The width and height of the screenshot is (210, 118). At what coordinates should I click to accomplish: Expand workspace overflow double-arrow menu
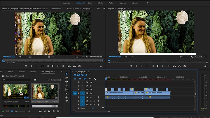[x=148, y=3]
